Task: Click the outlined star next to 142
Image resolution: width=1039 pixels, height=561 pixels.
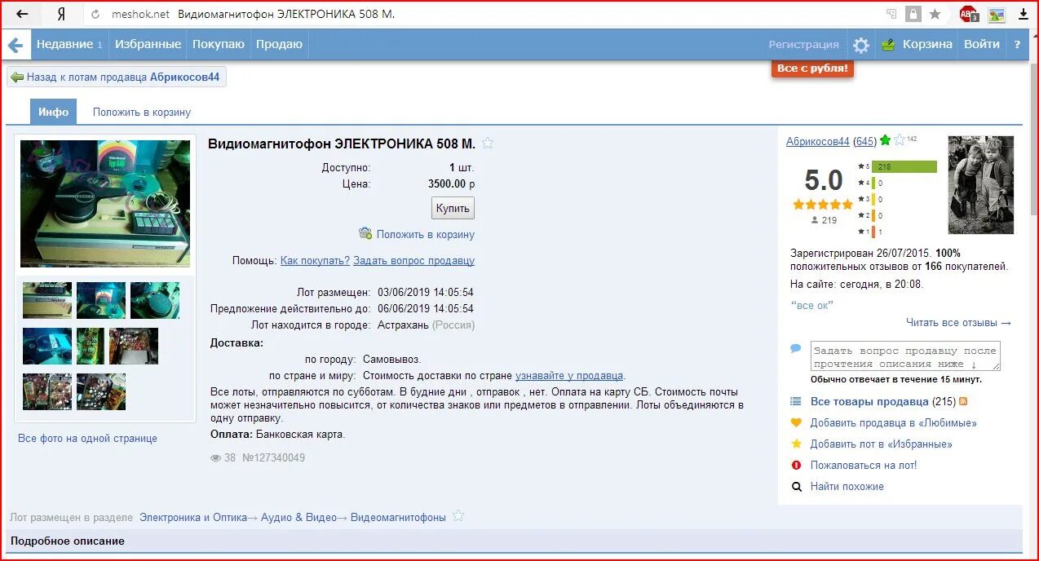Action: tap(900, 140)
